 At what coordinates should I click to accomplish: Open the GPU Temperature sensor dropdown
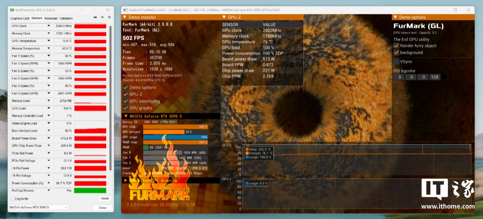[x=48, y=41]
